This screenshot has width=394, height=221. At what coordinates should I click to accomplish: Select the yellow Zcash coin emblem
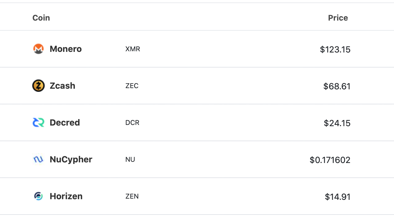(38, 86)
